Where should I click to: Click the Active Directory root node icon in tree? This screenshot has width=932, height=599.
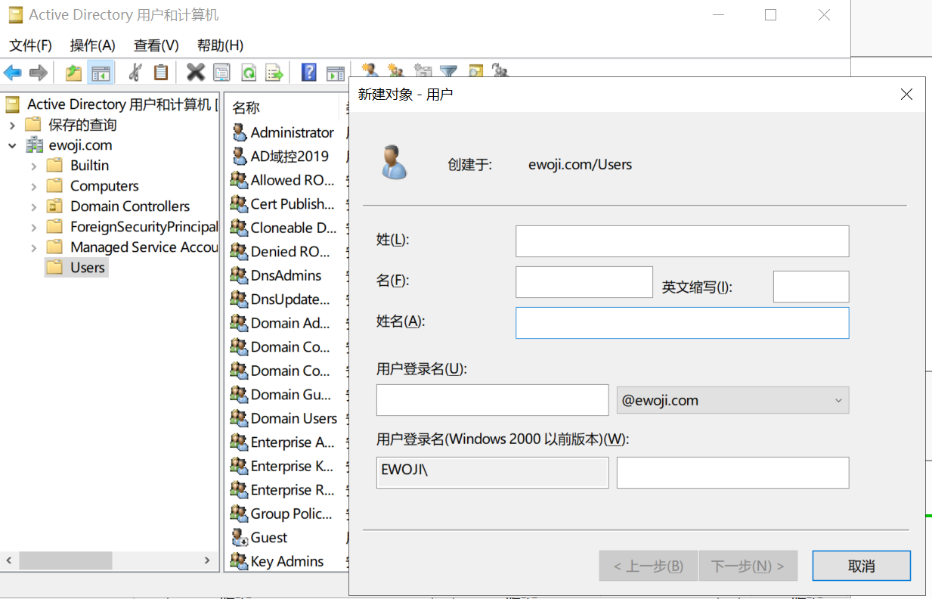[12, 104]
